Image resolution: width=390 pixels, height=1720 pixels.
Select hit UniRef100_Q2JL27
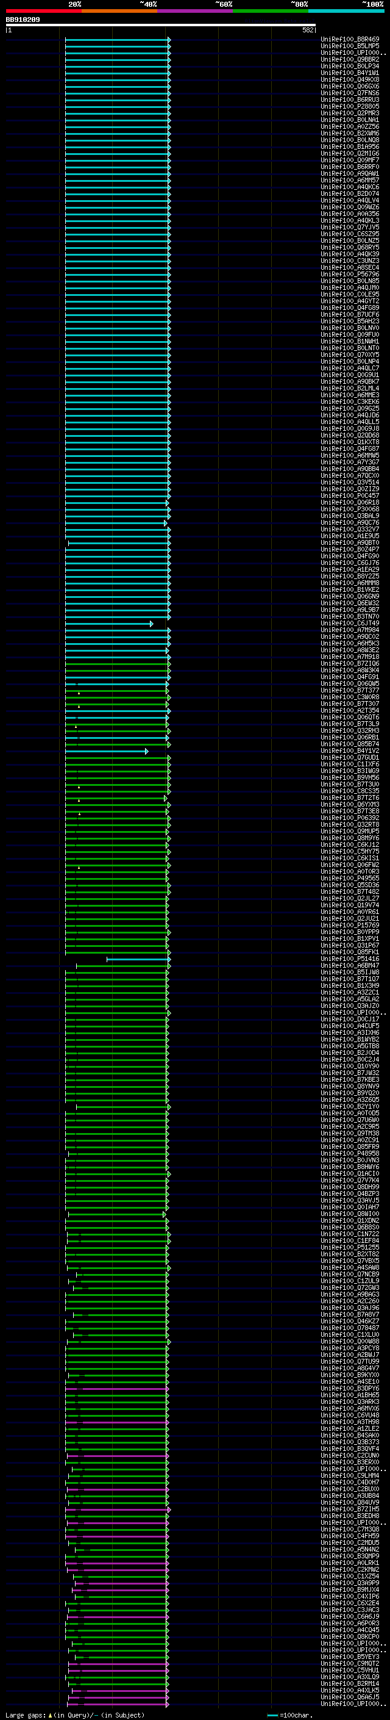[350, 899]
